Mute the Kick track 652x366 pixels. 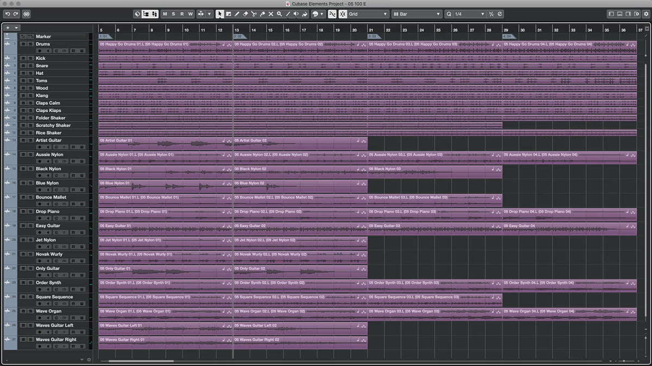coord(23,58)
